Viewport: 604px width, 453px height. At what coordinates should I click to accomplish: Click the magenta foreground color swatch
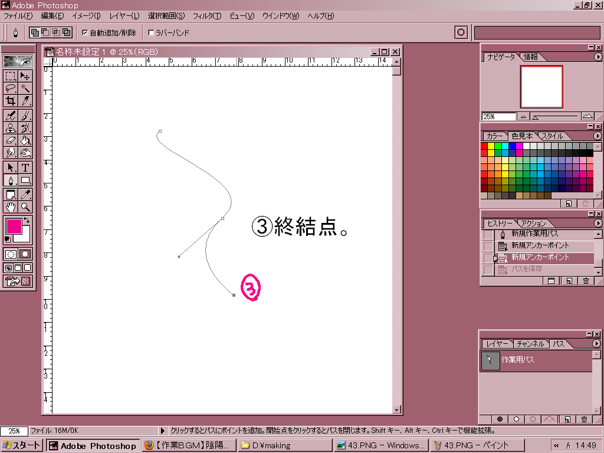13,225
